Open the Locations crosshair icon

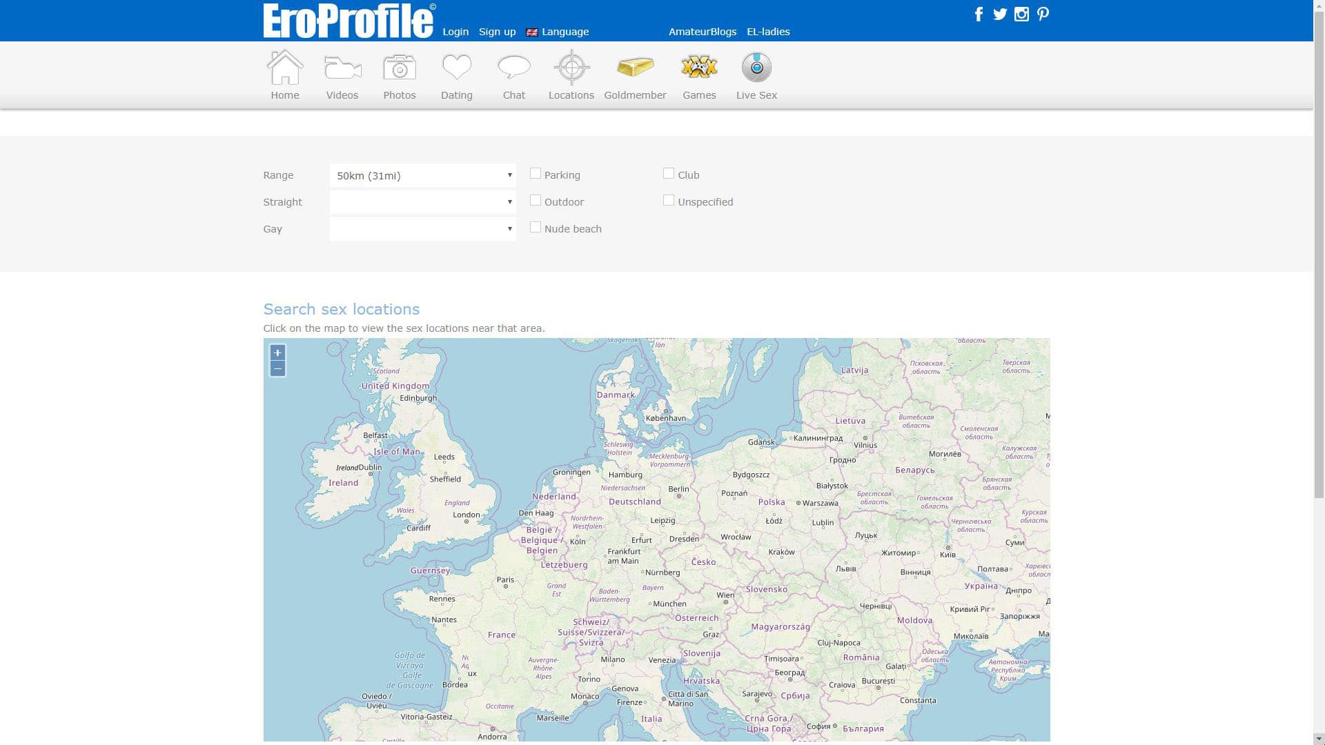tap(571, 68)
